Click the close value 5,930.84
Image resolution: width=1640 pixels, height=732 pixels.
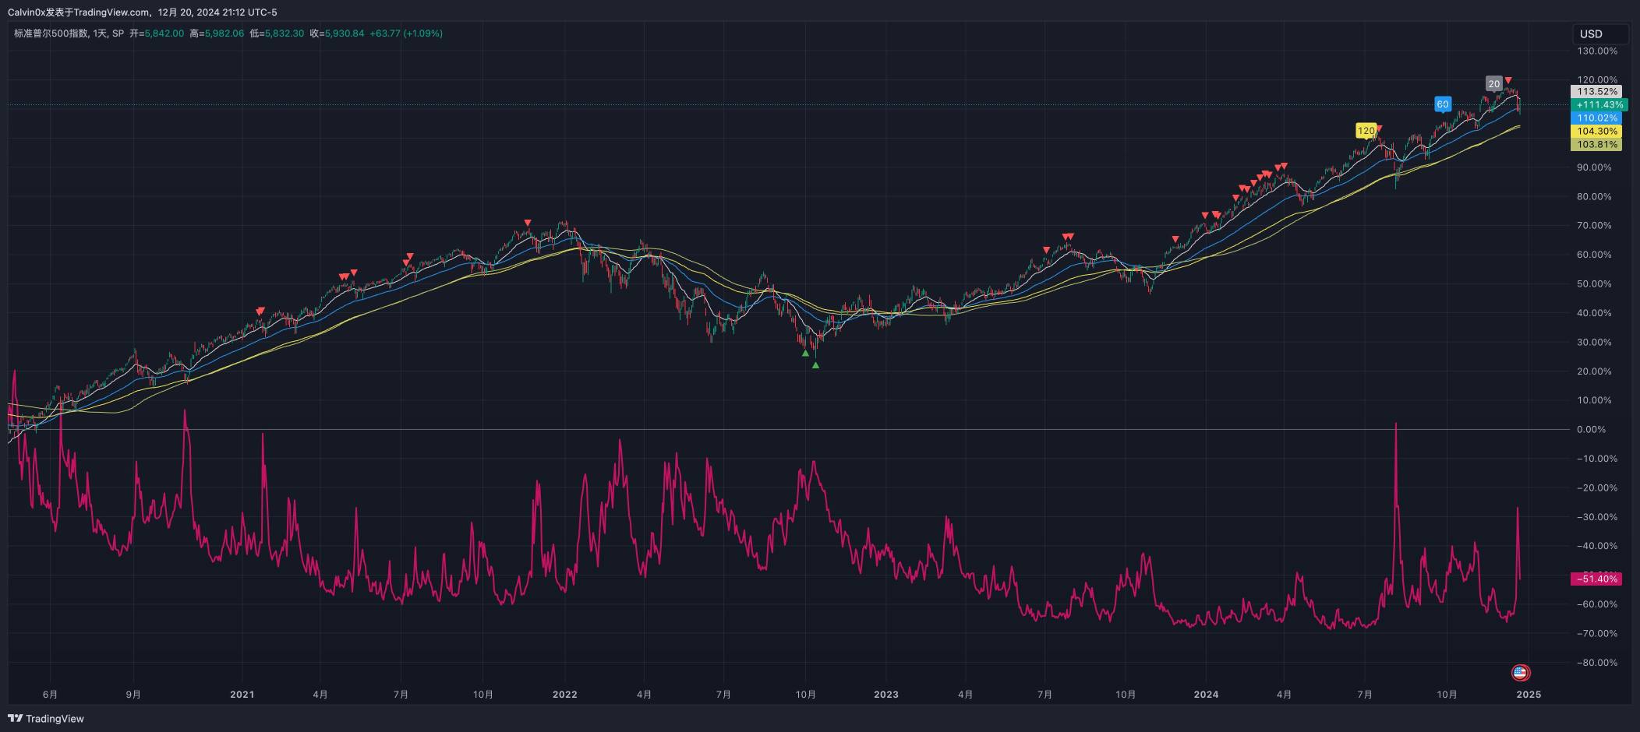coord(345,33)
